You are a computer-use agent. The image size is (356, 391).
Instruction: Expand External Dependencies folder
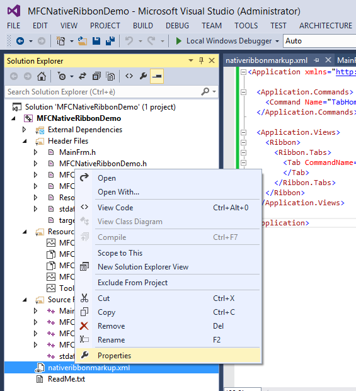click(24, 130)
